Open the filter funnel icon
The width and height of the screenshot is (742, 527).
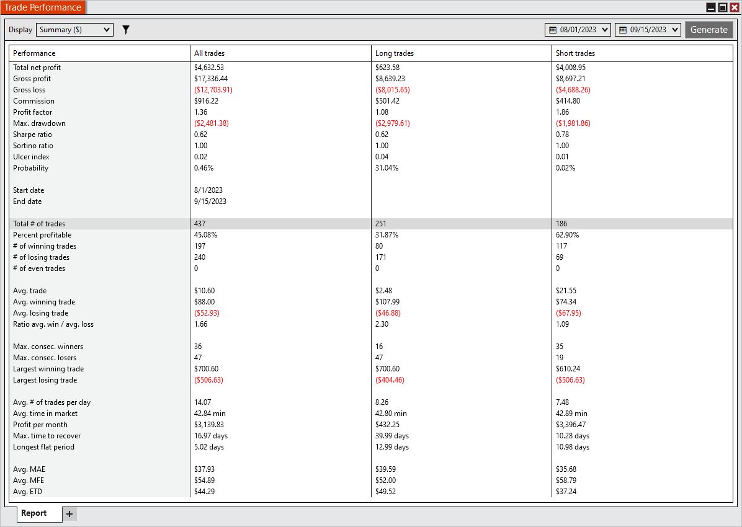[x=126, y=30]
